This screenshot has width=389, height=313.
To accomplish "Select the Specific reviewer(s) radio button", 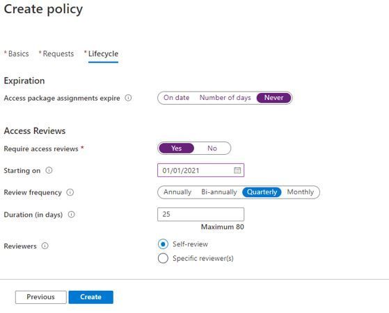I will [163, 258].
